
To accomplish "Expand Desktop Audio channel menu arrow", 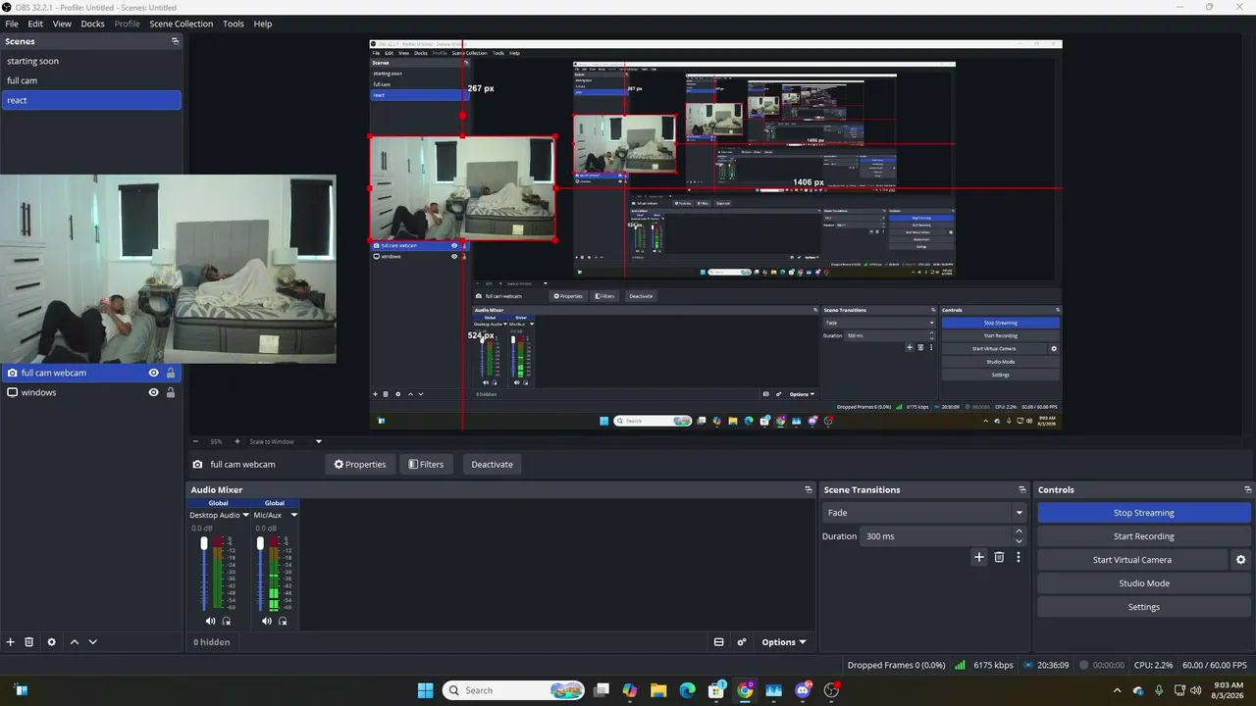I will pos(245,515).
